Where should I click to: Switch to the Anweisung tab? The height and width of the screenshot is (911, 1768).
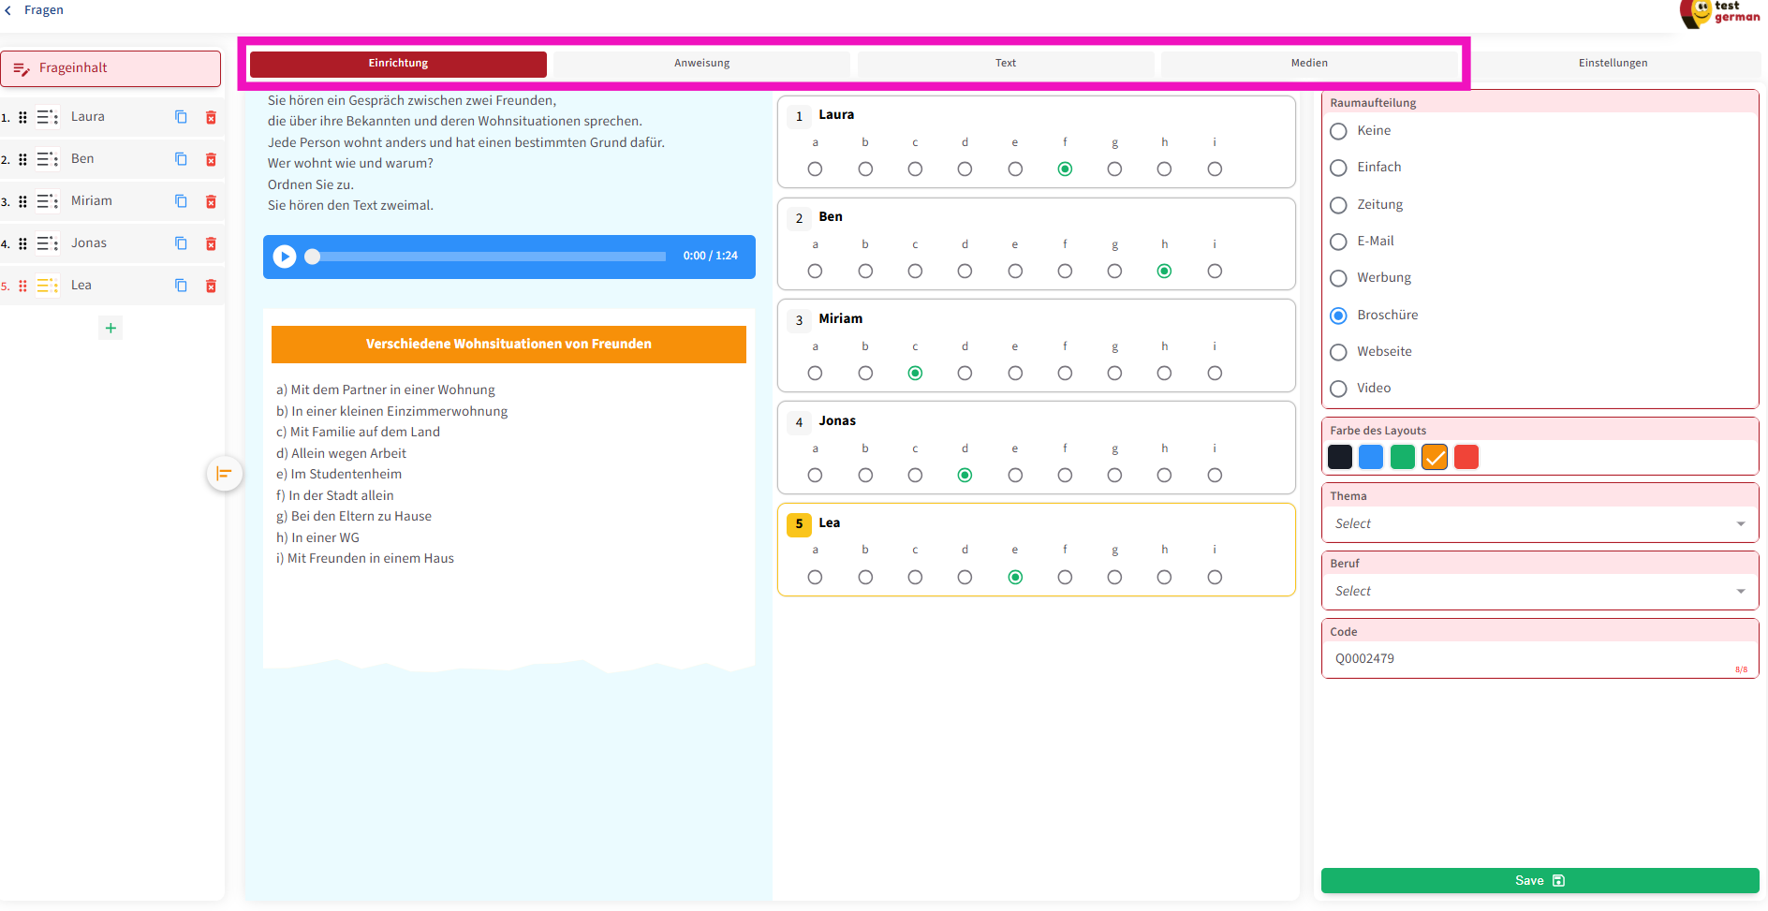tap(701, 64)
